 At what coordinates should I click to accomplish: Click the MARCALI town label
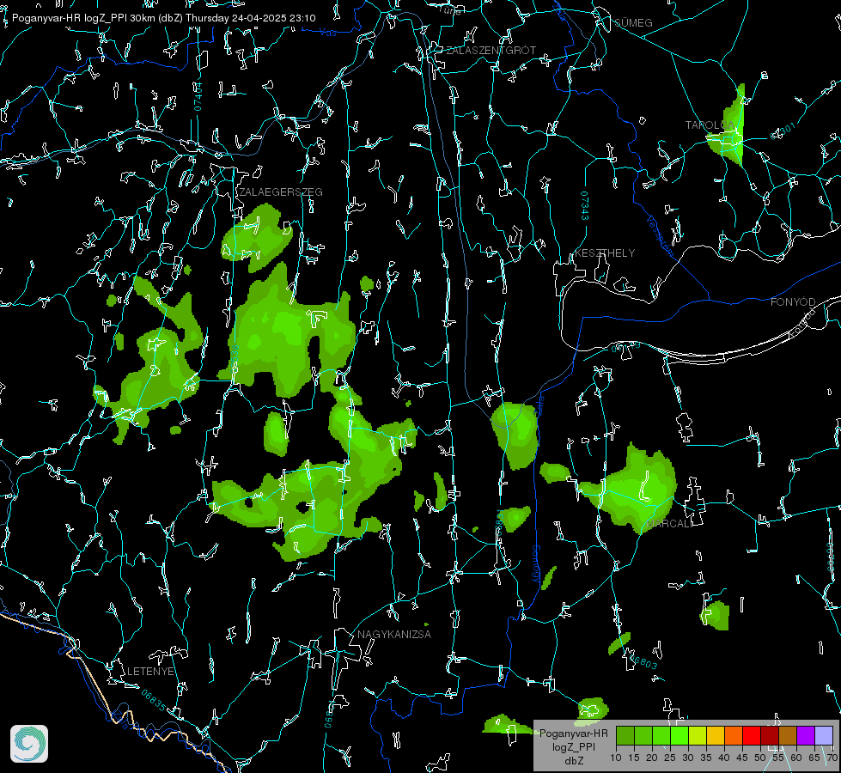coord(669,523)
